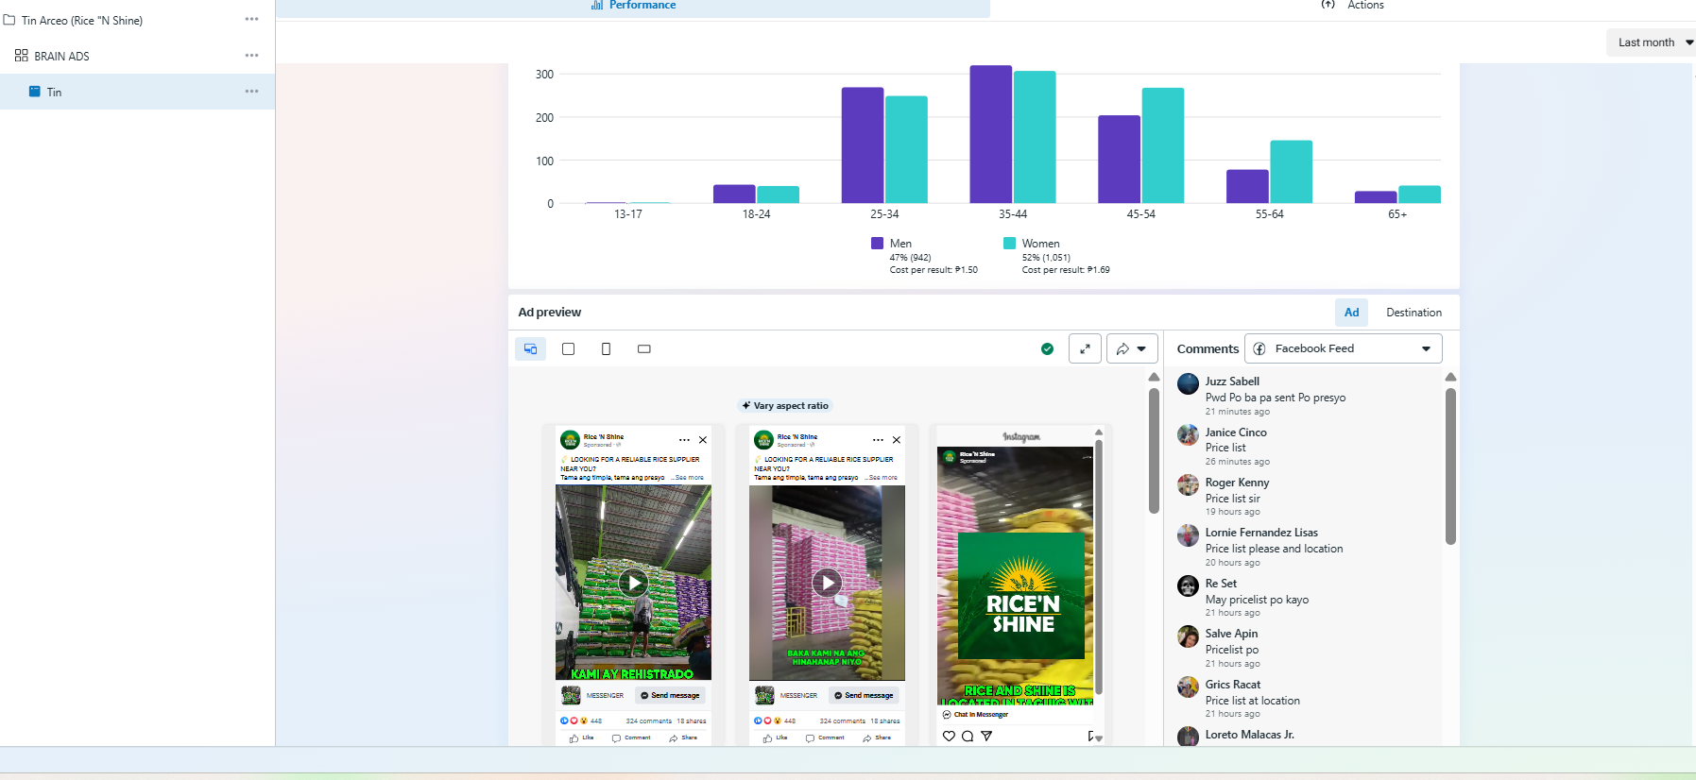Click Vary aspect ratio button
Screen dimensions: 1696x780
tap(785, 406)
